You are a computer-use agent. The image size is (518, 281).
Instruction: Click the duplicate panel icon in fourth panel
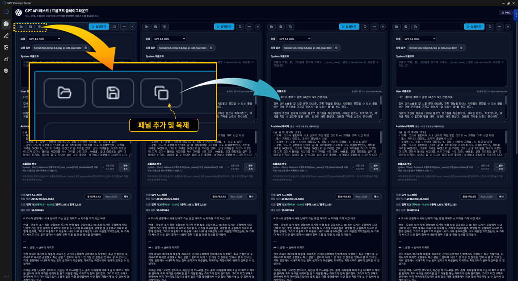pos(415,27)
